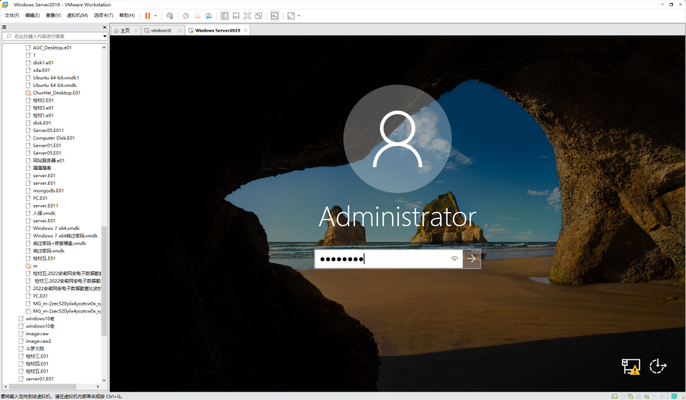Select sda.E01 in the library

pos(41,70)
